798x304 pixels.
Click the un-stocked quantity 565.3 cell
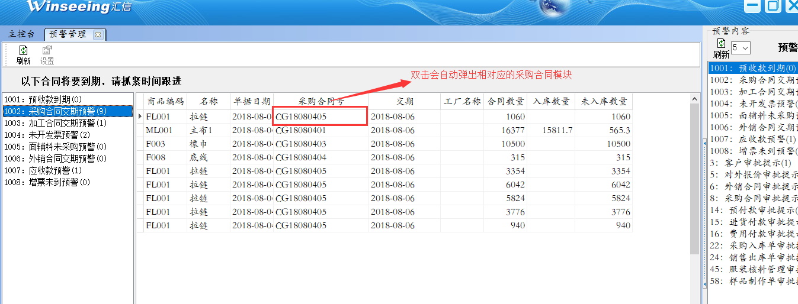(604, 130)
